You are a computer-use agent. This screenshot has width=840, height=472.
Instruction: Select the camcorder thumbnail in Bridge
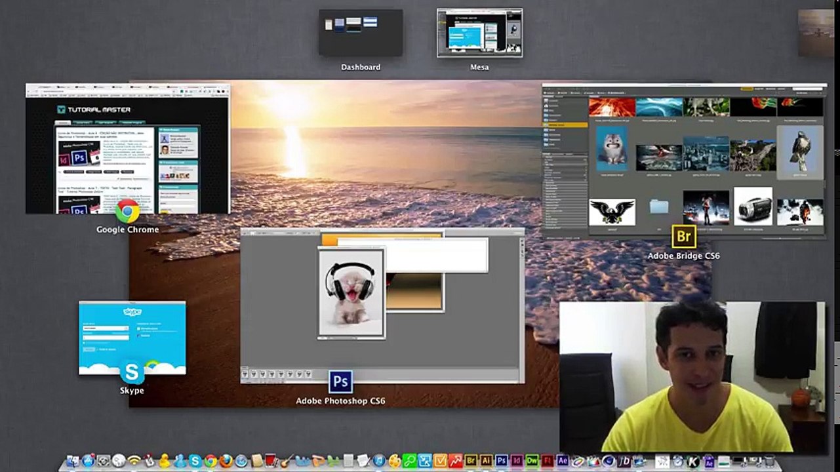753,207
